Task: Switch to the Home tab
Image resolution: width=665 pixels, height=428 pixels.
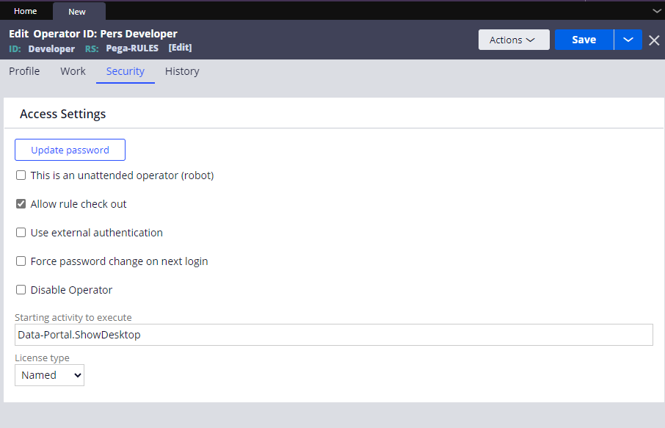Action: pos(26,11)
